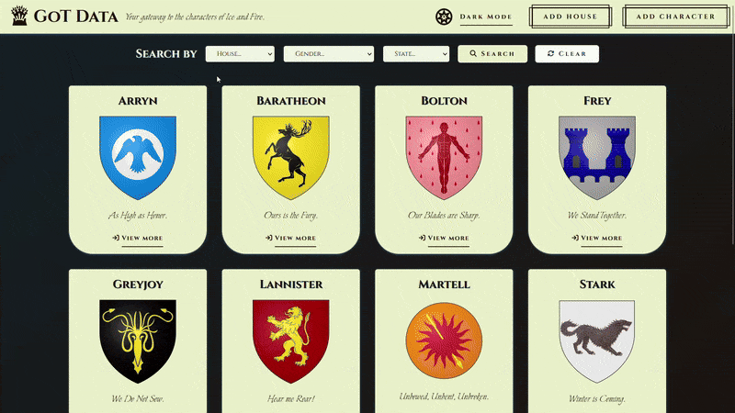Expand the House search dropdown
This screenshot has width=735, height=413.
tap(240, 54)
